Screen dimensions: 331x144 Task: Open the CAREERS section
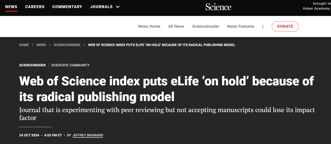click(35, 7)
